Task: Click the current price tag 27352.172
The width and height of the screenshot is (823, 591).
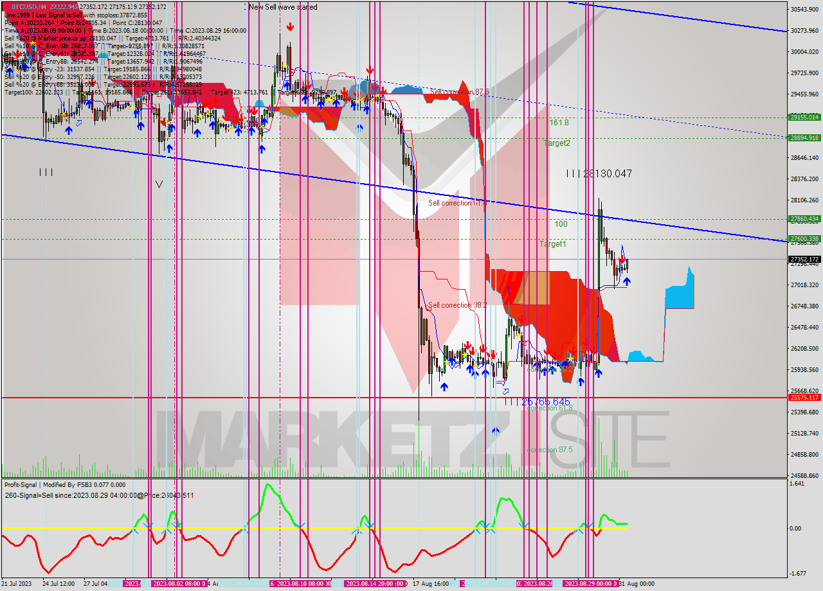Action: click(804, 260)
